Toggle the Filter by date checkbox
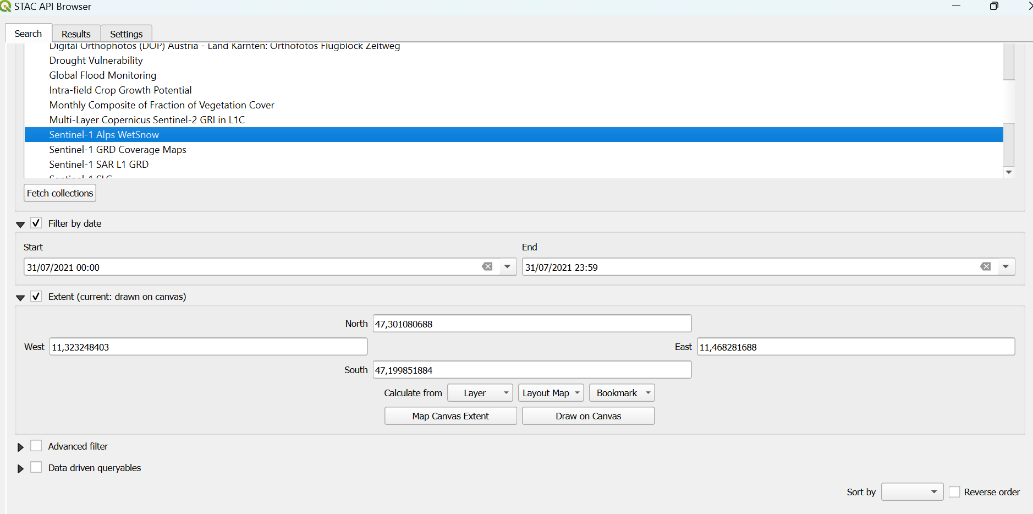The image size is (1033, 514). (x=36, y=223)
